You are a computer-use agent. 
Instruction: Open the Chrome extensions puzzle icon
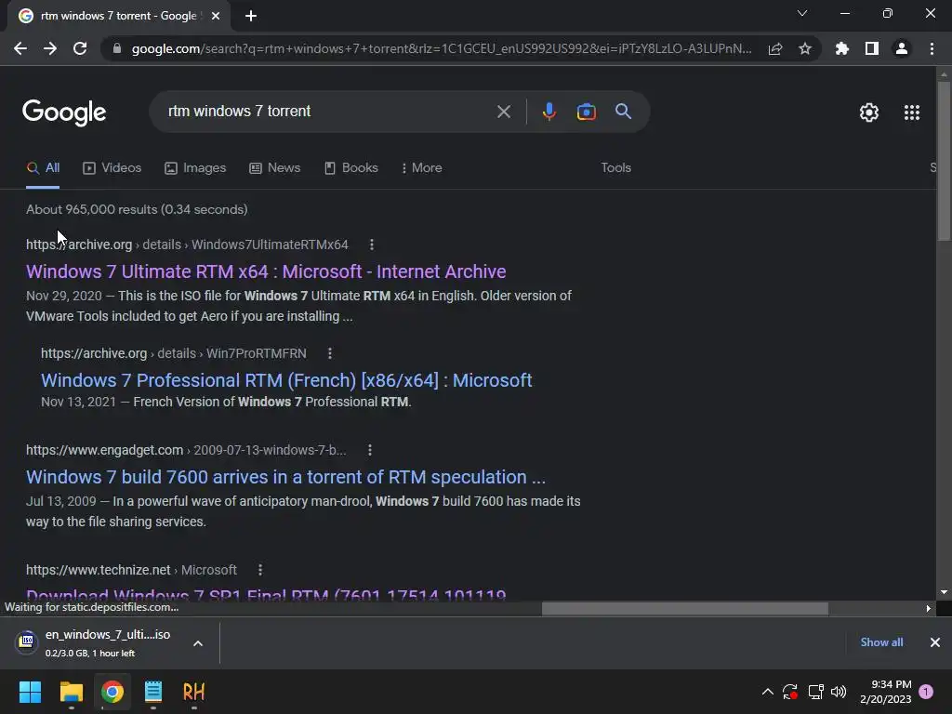[842, 48]
